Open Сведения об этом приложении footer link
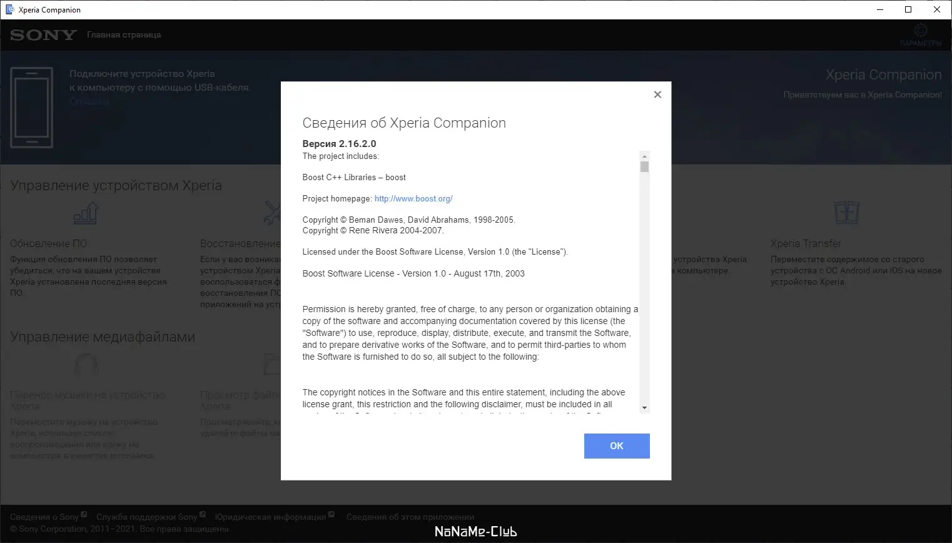Screen dimensions: 952x543 [x=410, y=517]
